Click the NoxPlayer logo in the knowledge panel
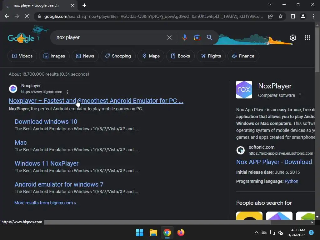This screenshot has height=240, width=320. (x=244, y=90)
